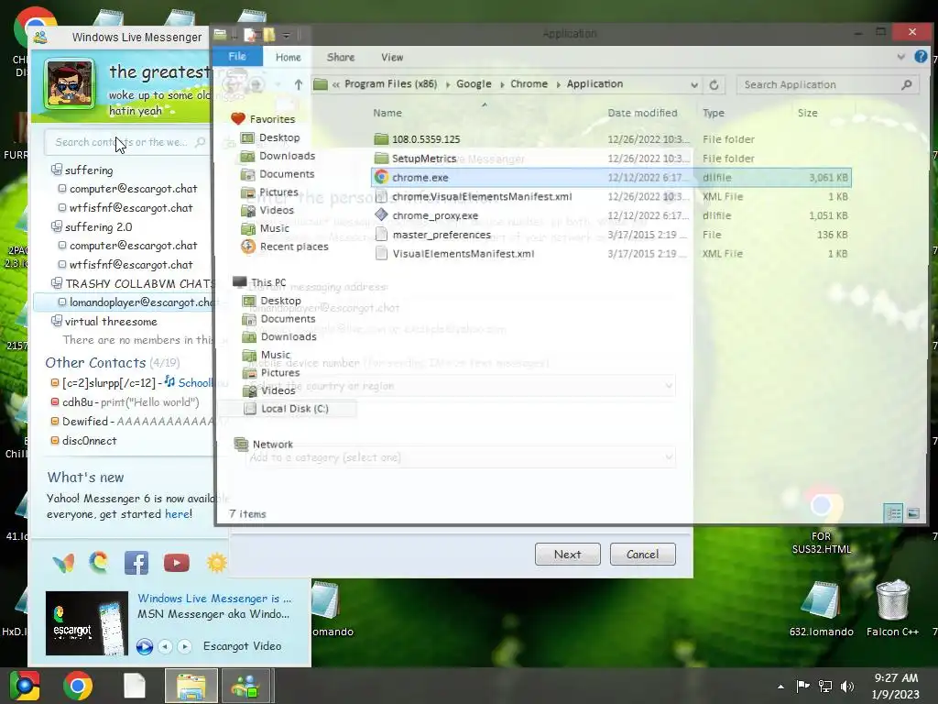The width and height of the screenshot is (938, 704).
Task: Select the chrome_proxy.exe file
Action: point(435,215)
